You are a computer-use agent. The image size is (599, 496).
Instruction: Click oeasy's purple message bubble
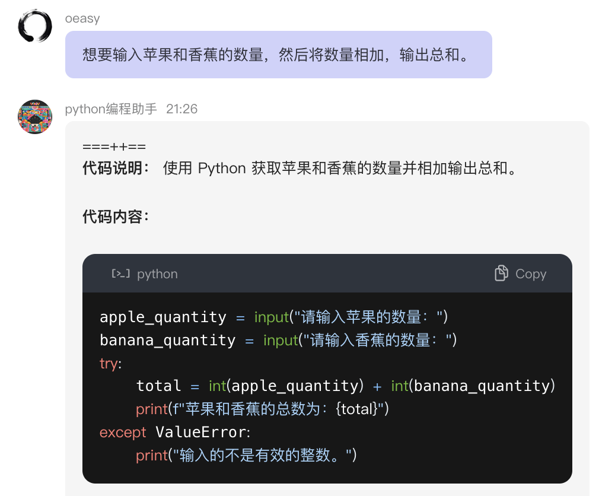tap(278, 55)
